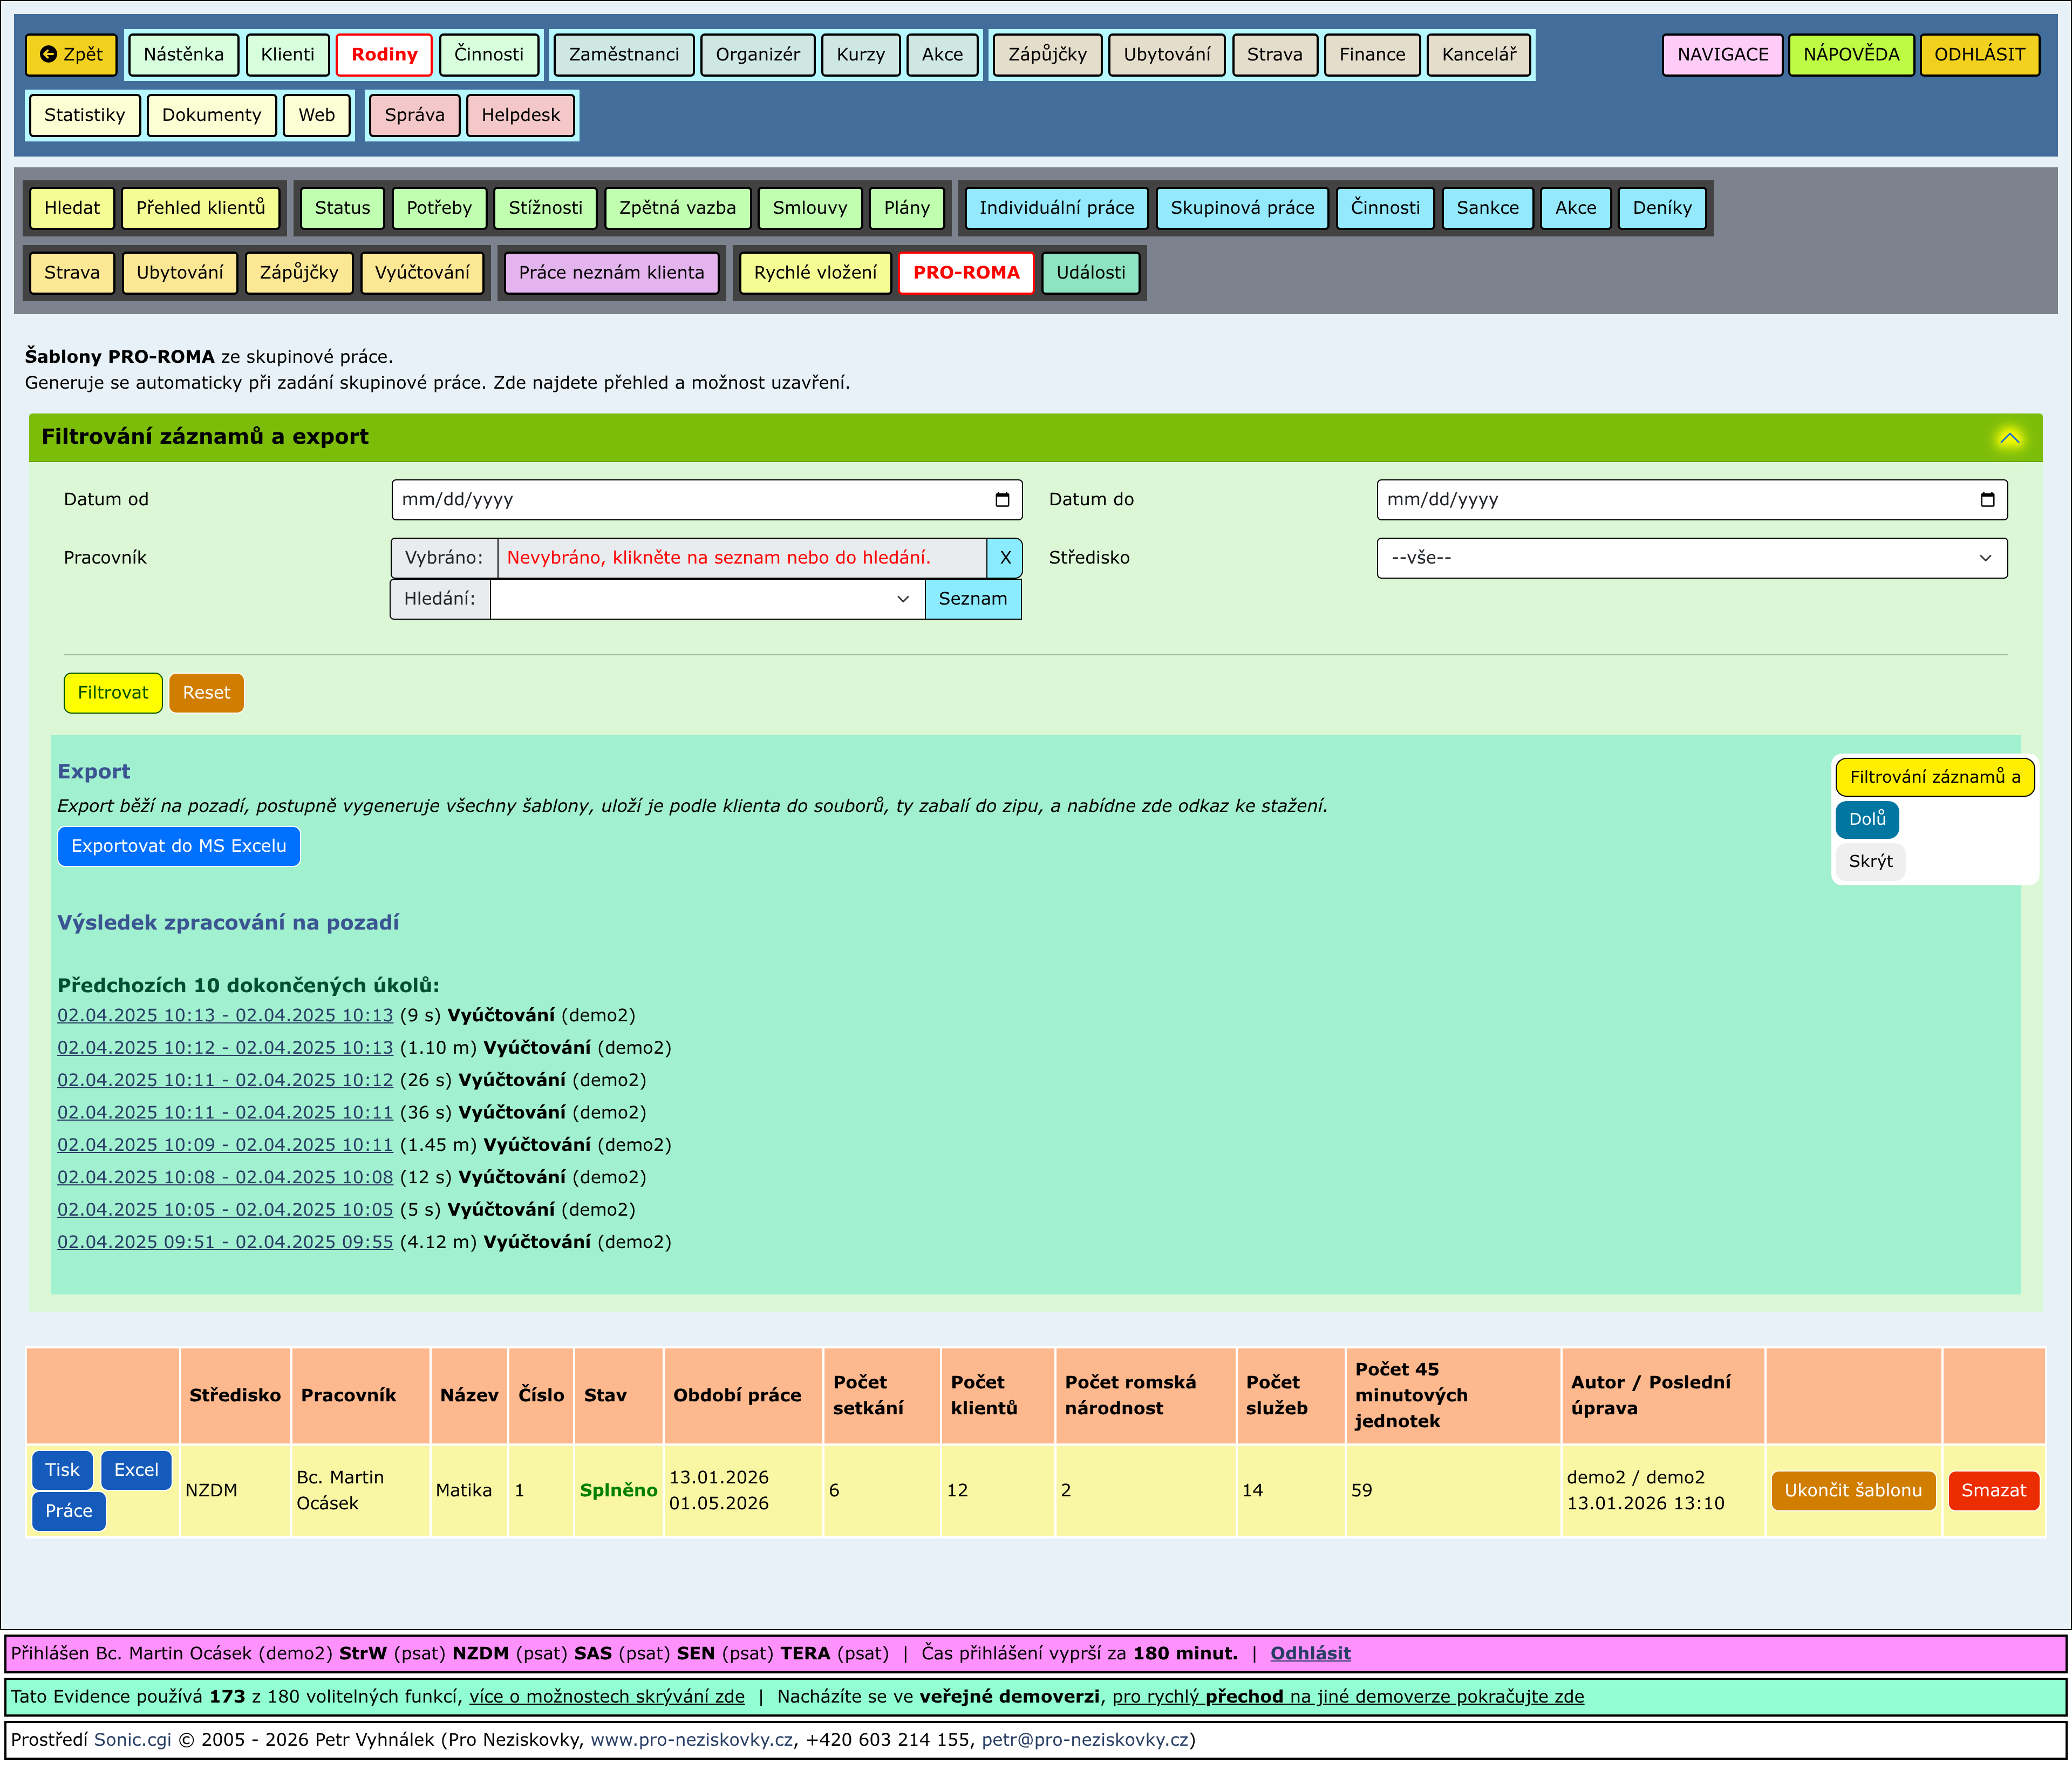Image resolution: width=2072 pixels, height=1790 pixels.
Task: Expand the Středisko dropdown
Action: tap(1691, 558)
